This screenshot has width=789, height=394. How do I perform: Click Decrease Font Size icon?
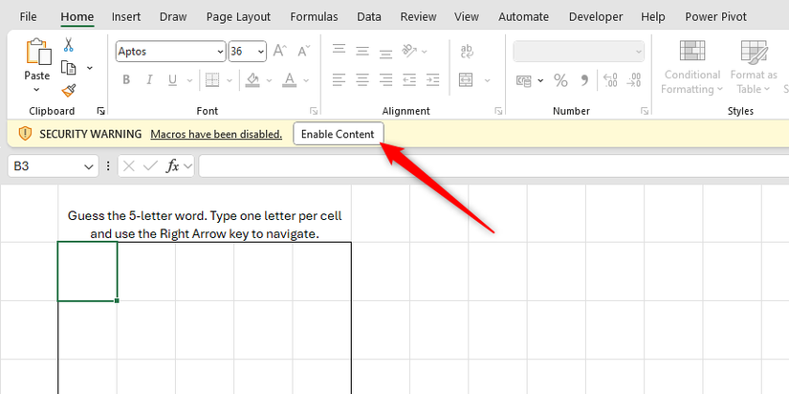coord(303,51)
